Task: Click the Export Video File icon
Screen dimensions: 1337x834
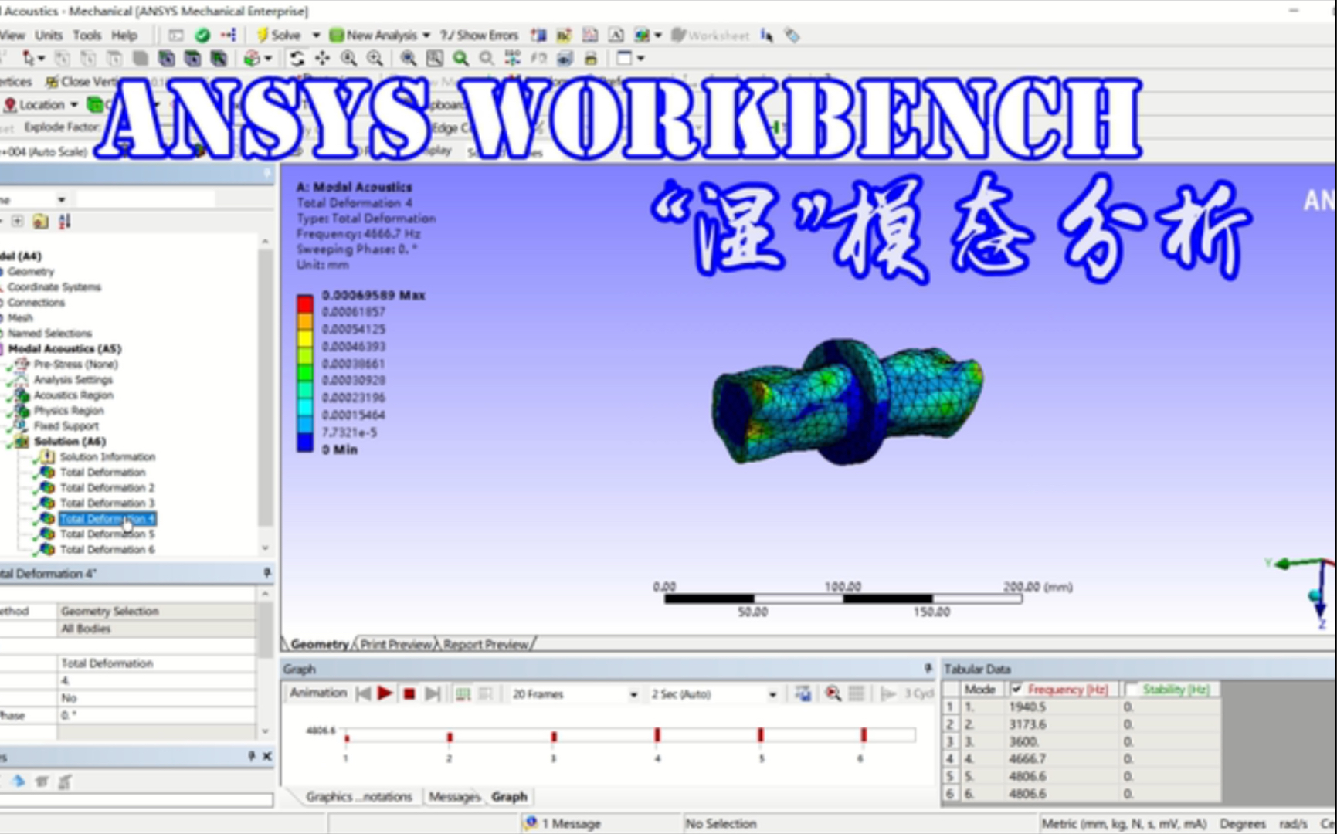Action: coord(803,693)
